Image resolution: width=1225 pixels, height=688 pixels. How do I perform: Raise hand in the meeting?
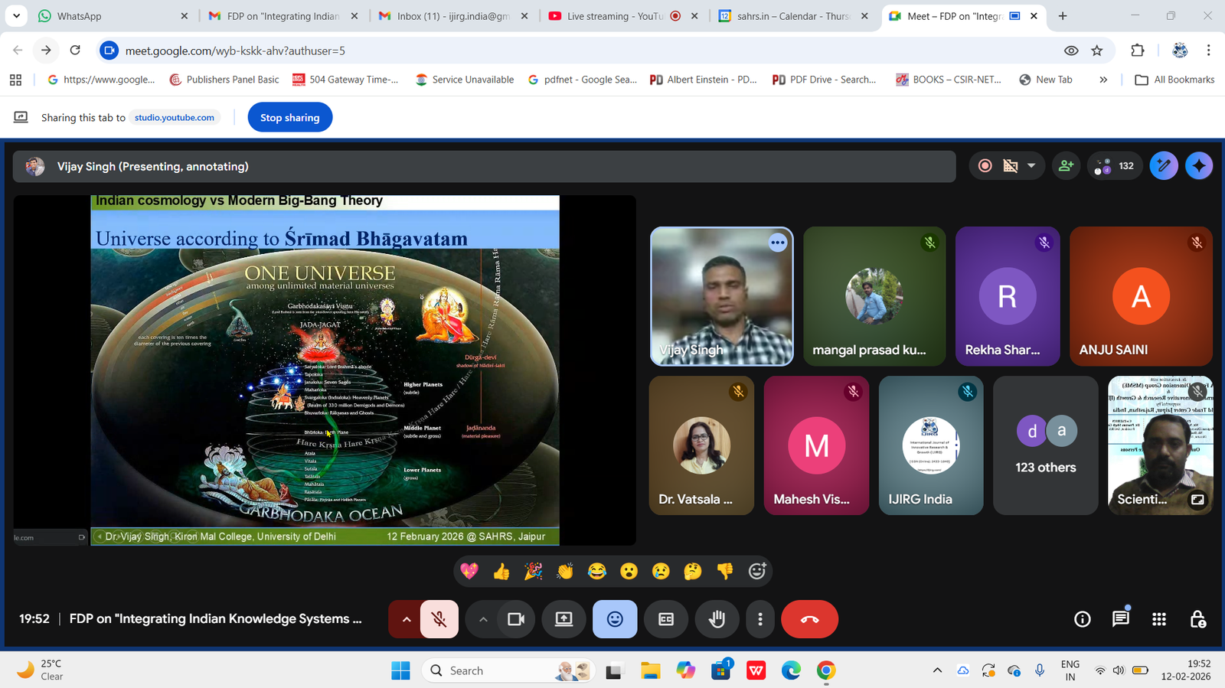pyautogui.click(x=717, y=619)
